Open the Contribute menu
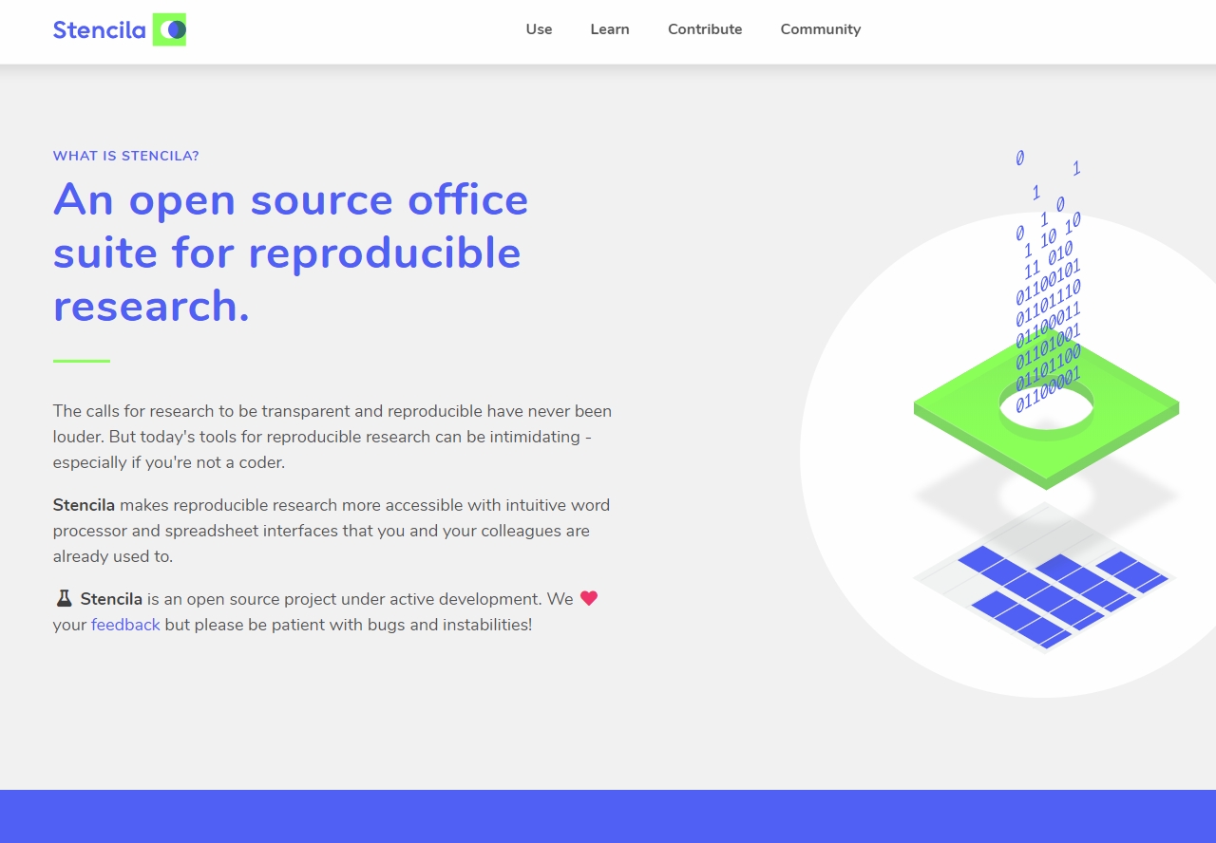 (x=705, y=29)
